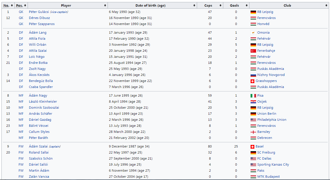Click the Union Berlin club link

point(267,114)
